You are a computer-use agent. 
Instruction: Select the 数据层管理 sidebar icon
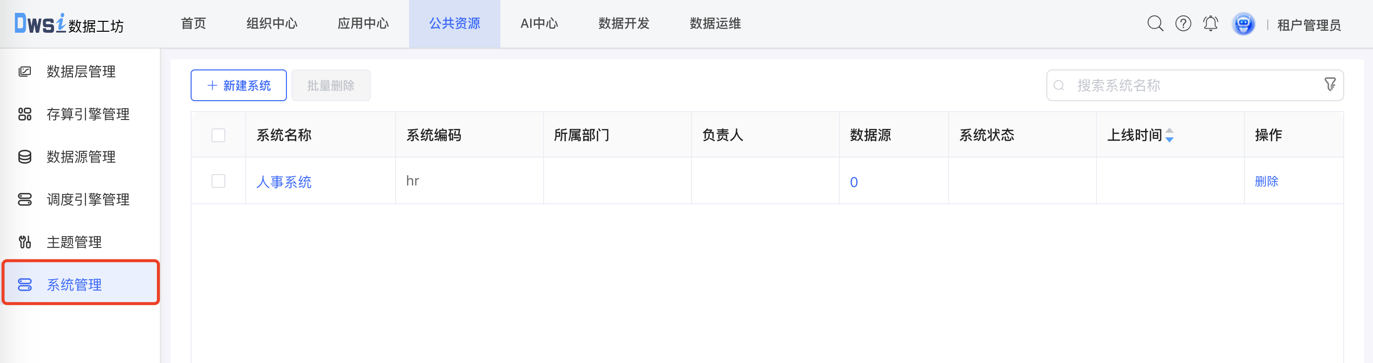point(24,72)
